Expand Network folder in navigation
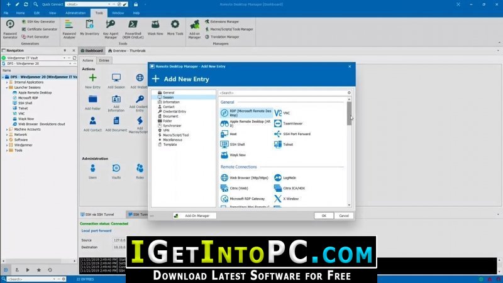 7,135
